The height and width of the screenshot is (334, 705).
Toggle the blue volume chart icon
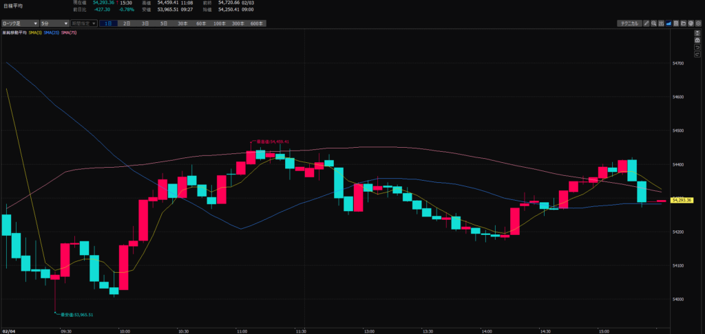tap(669, 23)
